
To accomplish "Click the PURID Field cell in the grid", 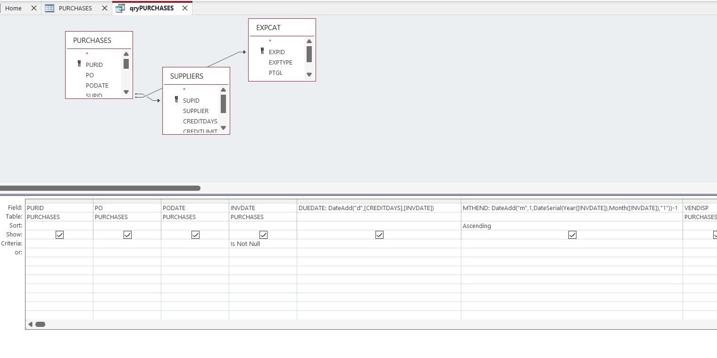I will pos(59,208).
